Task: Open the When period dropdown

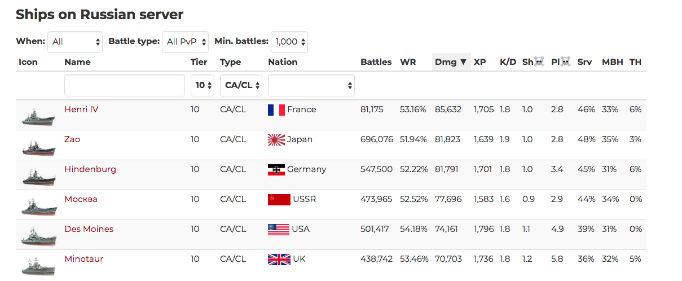Action: (75, 42)
